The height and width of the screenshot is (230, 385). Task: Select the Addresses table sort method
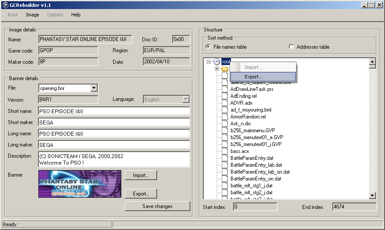click(x=291, y=47)
